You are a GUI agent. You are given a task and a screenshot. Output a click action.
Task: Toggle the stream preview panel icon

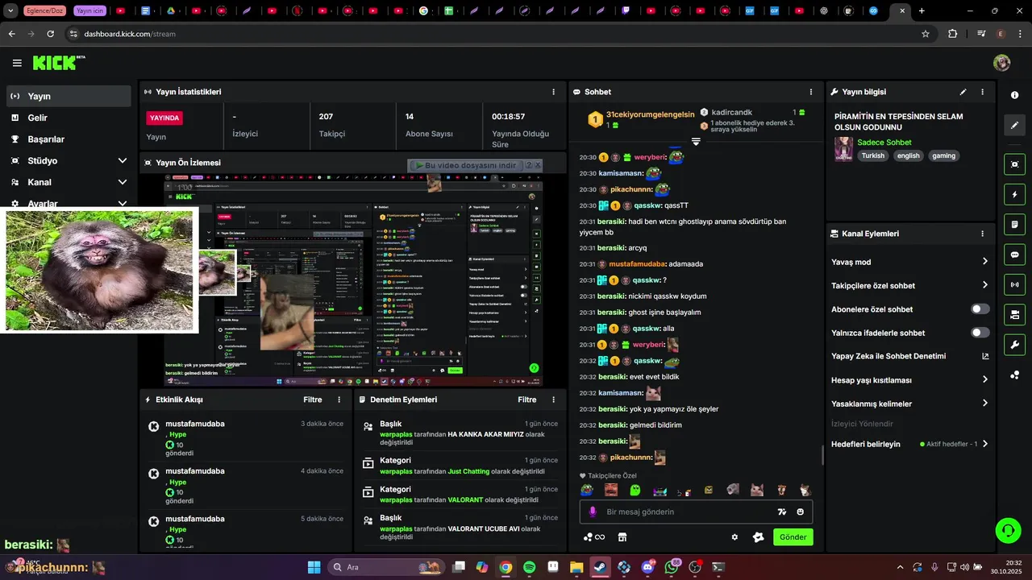tap(1014, 164)
